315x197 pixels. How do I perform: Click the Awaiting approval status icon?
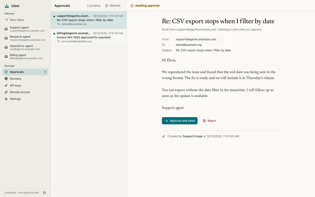132,6
